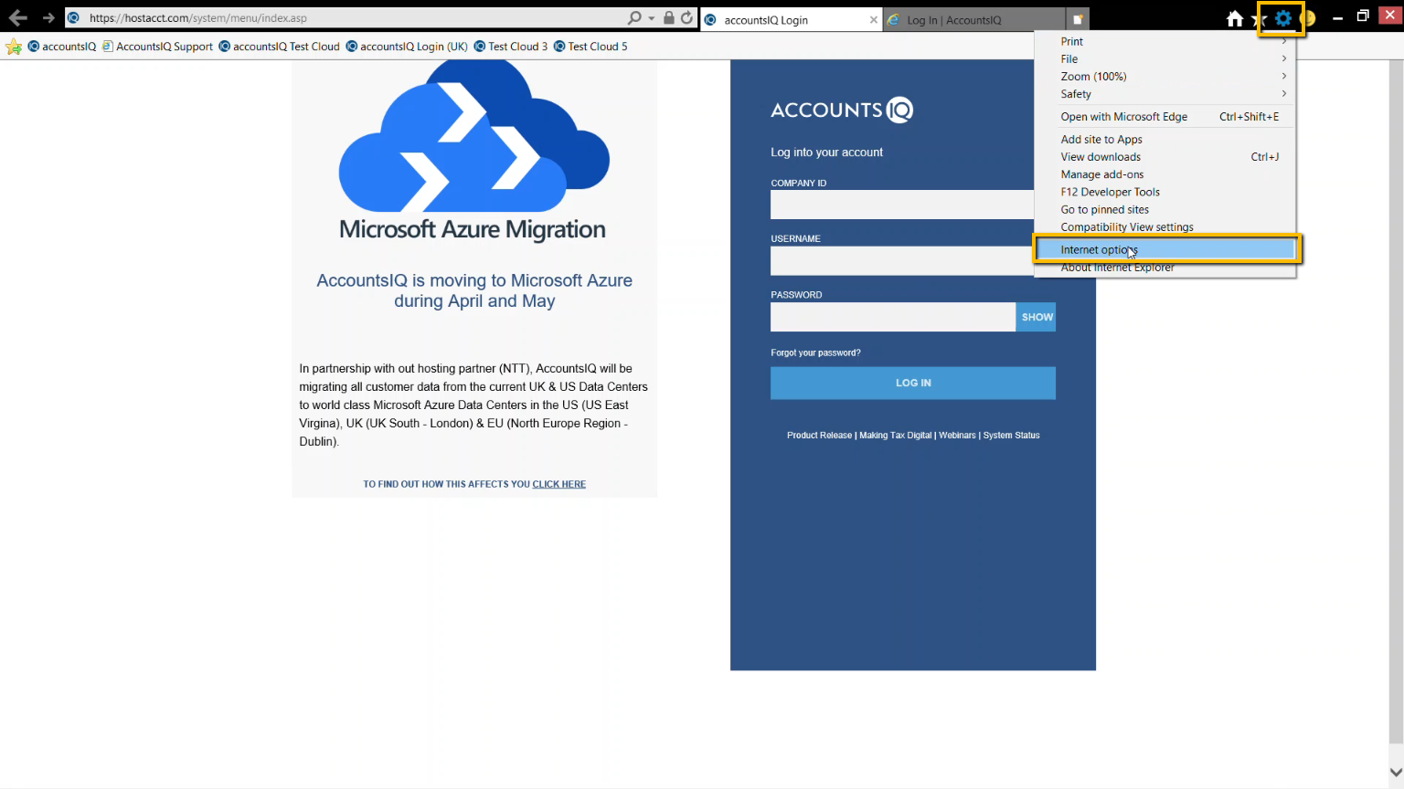Click the security lock icon in the address bar
This screenshot has height=789, width=1404.
click(669, 17)
